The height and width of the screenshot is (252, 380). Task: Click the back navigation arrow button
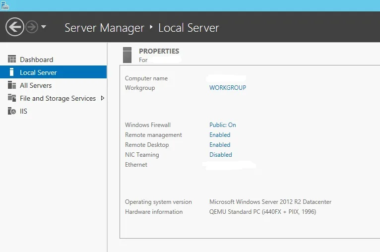(15, 27)
